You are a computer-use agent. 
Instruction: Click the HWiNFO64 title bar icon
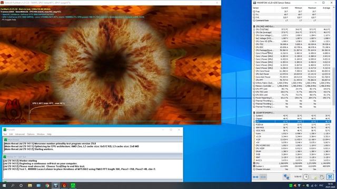tap(255, 3)
